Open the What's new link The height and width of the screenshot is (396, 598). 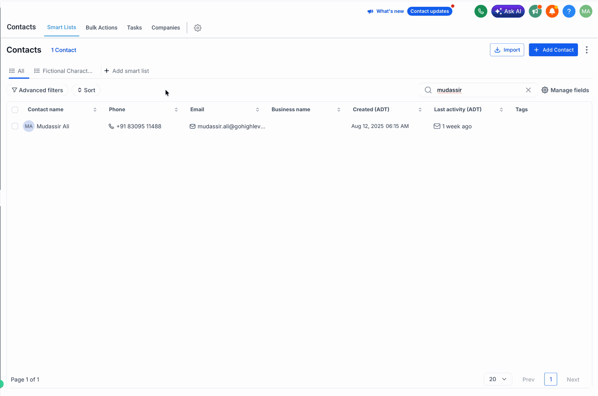tap(390, 11)
